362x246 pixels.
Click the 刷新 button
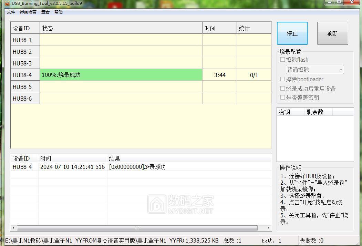(x=333, y=33)
